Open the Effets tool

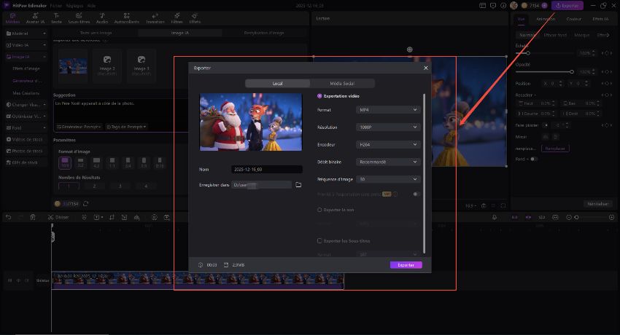click(x=195, y=18)
